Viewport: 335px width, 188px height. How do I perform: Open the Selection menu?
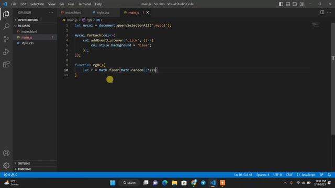click(37, 4)
